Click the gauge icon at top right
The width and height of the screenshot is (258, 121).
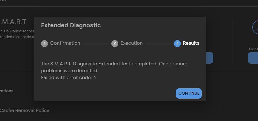[x=255, y=28]
